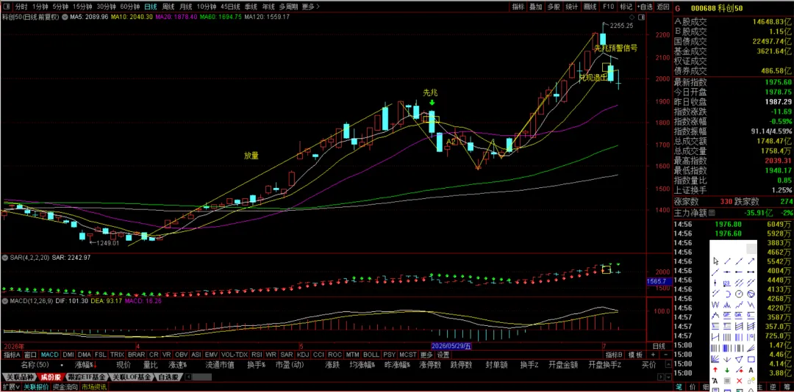Place a green down arrow marker
The image size is (794, 392).
(x=727, y=370)
